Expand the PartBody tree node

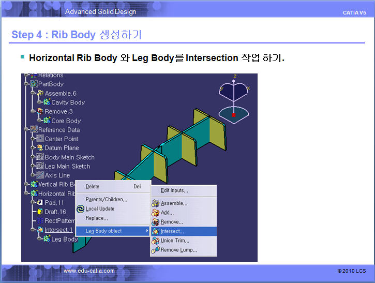coord(26,84)
